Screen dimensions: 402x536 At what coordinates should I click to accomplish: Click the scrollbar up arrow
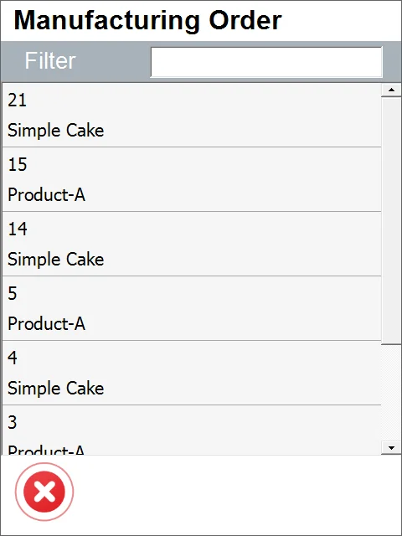tap(391, 90)
